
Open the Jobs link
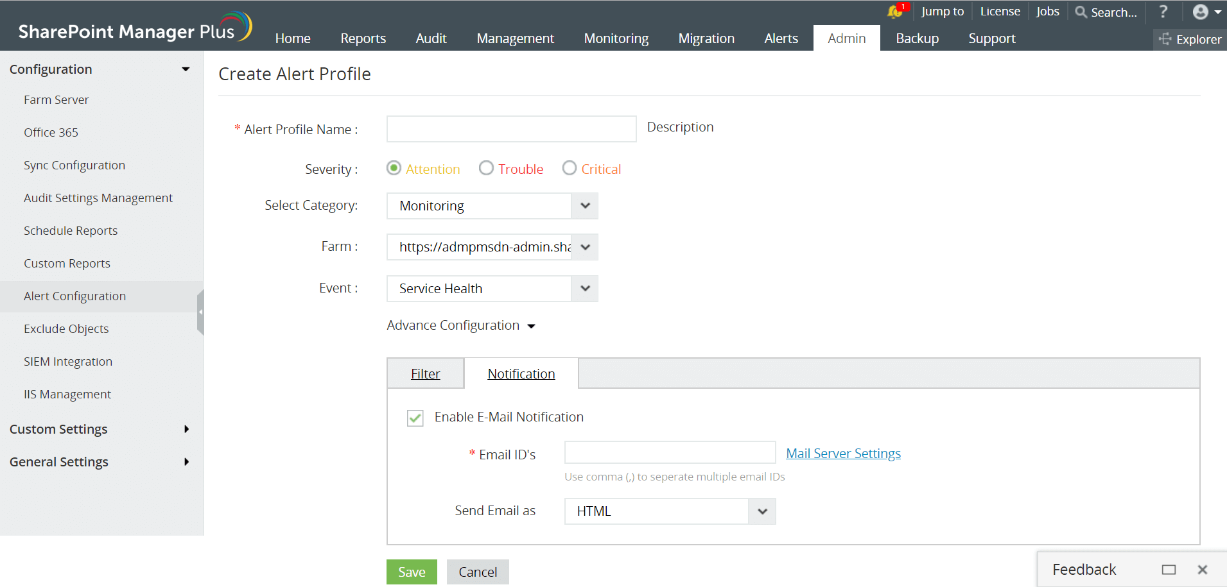pos(1048,12)
